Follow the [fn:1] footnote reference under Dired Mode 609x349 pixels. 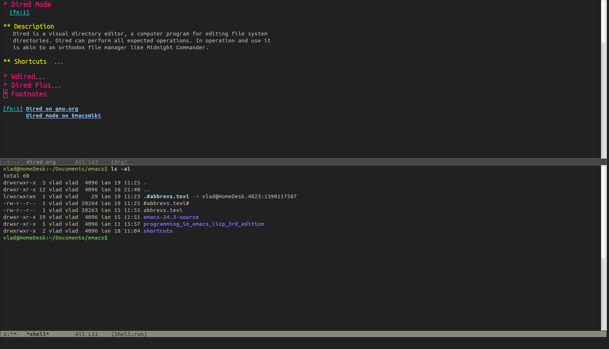point(20,12)
